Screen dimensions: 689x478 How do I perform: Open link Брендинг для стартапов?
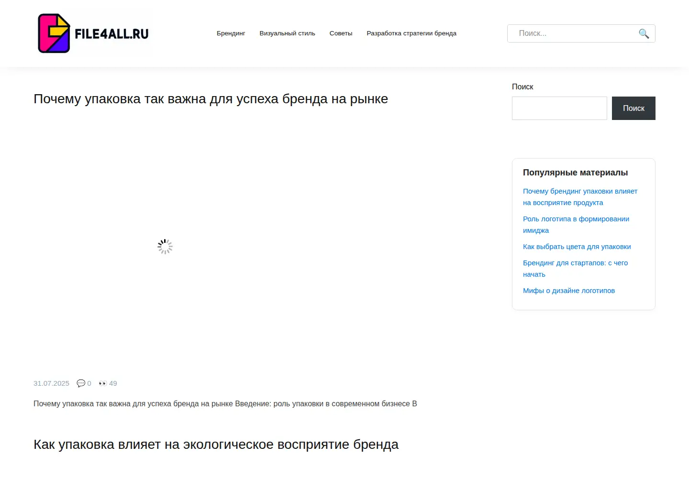coord(575,269)
